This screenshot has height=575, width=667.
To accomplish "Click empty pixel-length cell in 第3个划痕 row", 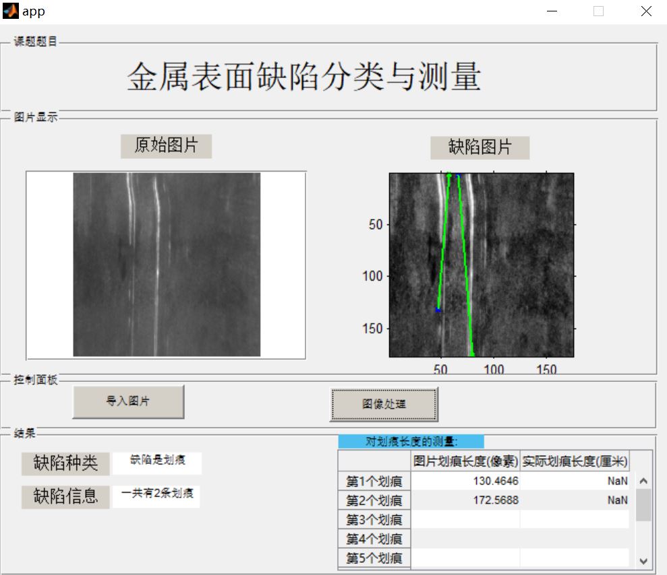I will (465, 519).
